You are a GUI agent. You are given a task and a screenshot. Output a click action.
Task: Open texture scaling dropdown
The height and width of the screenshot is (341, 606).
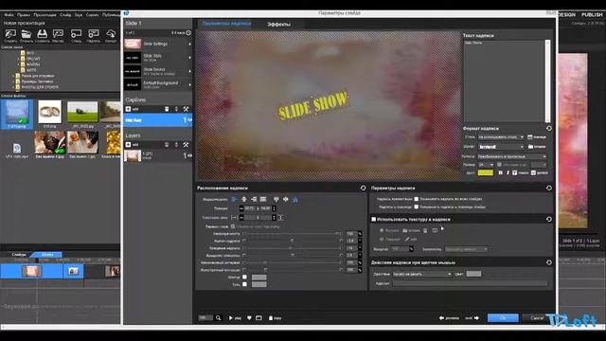click(466, 249)
